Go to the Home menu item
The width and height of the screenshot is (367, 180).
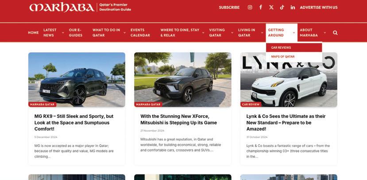pyautogui.click(x=33, y=32)
